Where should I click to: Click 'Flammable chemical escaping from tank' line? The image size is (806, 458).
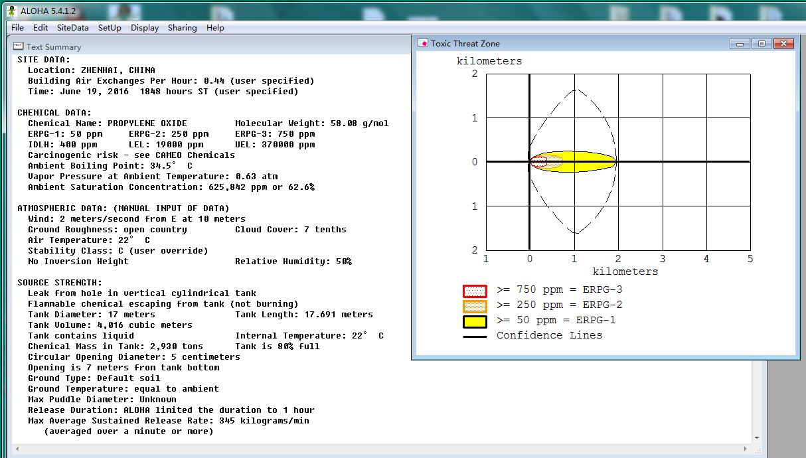pos(163,304)
